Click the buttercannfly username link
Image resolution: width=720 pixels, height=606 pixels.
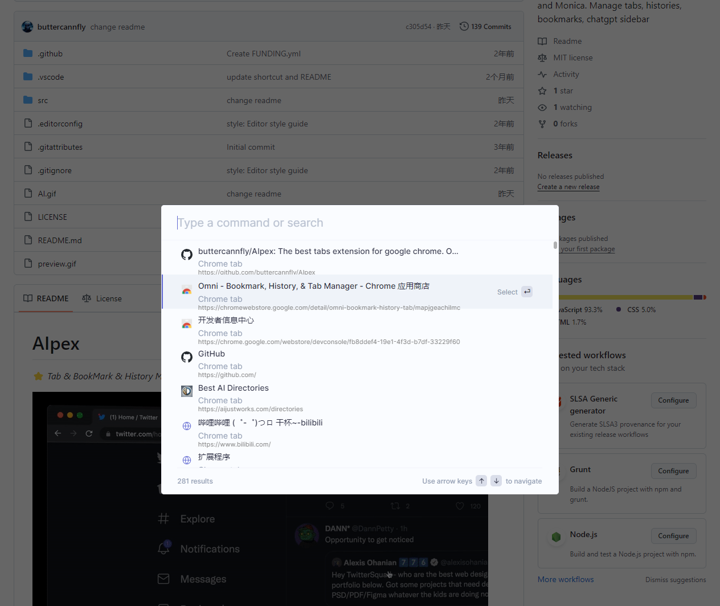(x=62, y=27)
